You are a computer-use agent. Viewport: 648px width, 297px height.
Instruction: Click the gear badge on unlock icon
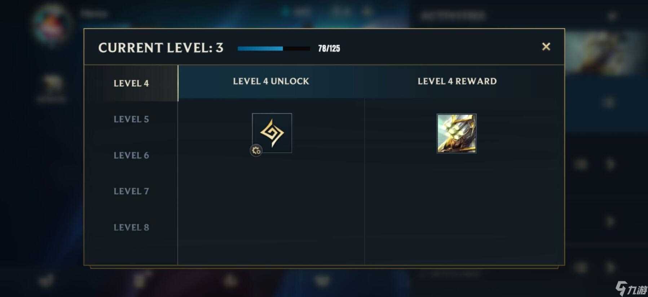coord(256,151)
